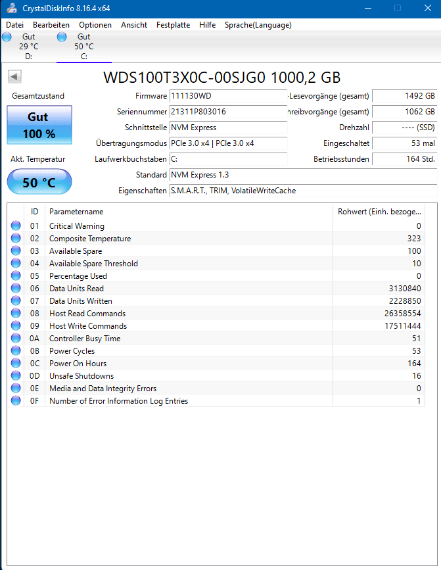441x572 pixels.
Task: Click status orb of Host Write Commands row
Action: pyautogui.click(x=16, y=325)
